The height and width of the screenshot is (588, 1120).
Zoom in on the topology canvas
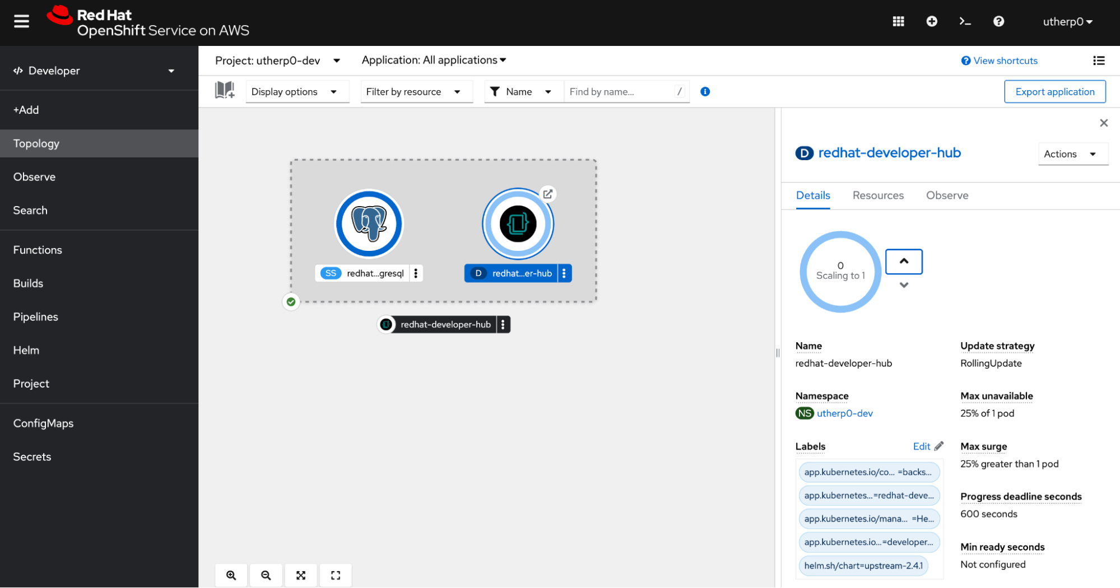[231, 575]
